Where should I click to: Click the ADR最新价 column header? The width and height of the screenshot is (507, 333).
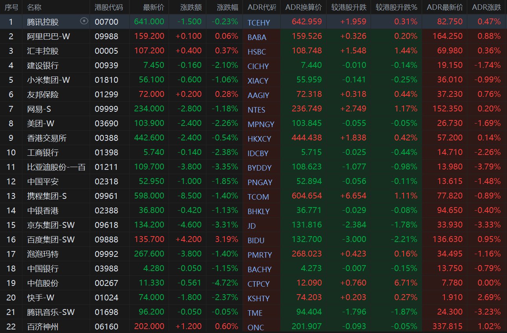(x=445, y=7)
